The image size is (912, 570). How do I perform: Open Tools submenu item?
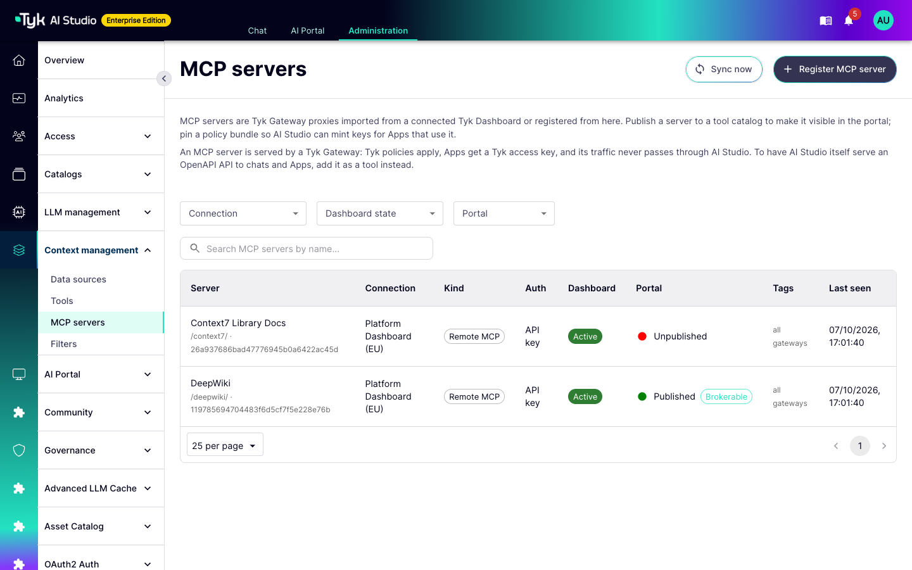tap(101, 301)
